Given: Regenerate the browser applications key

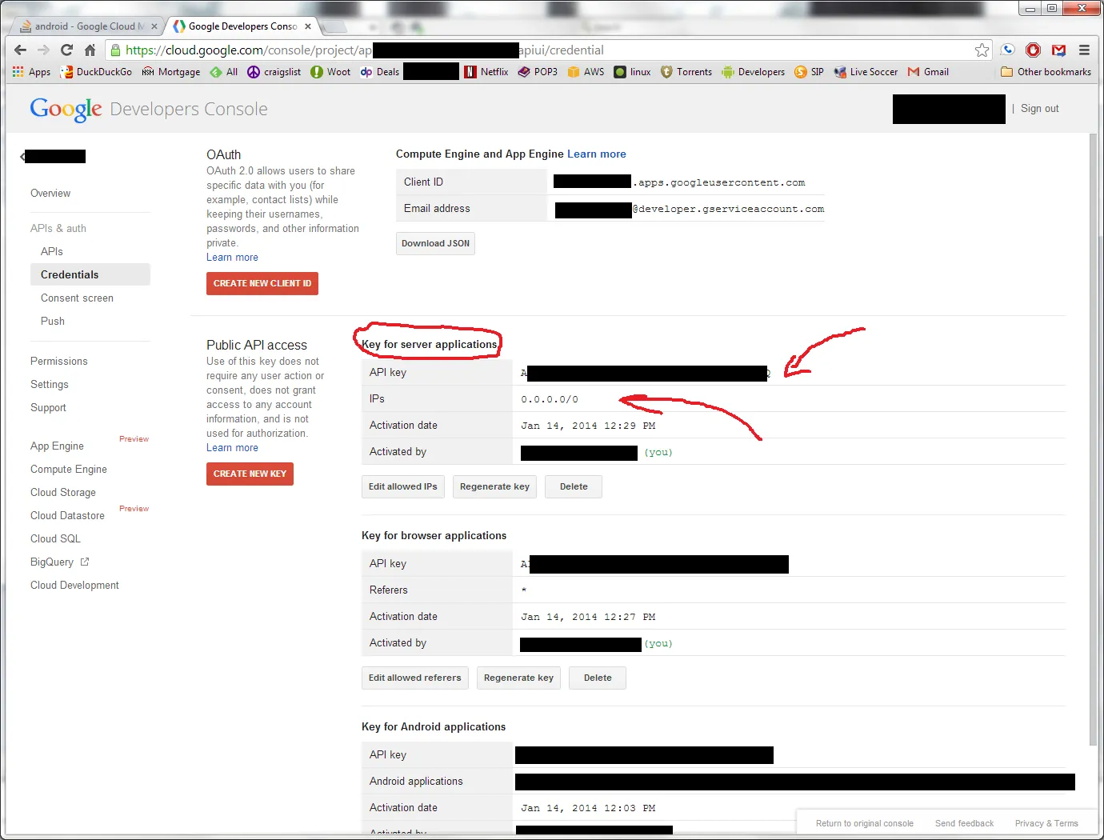Looking at the screenshot, I should point(518,678).
